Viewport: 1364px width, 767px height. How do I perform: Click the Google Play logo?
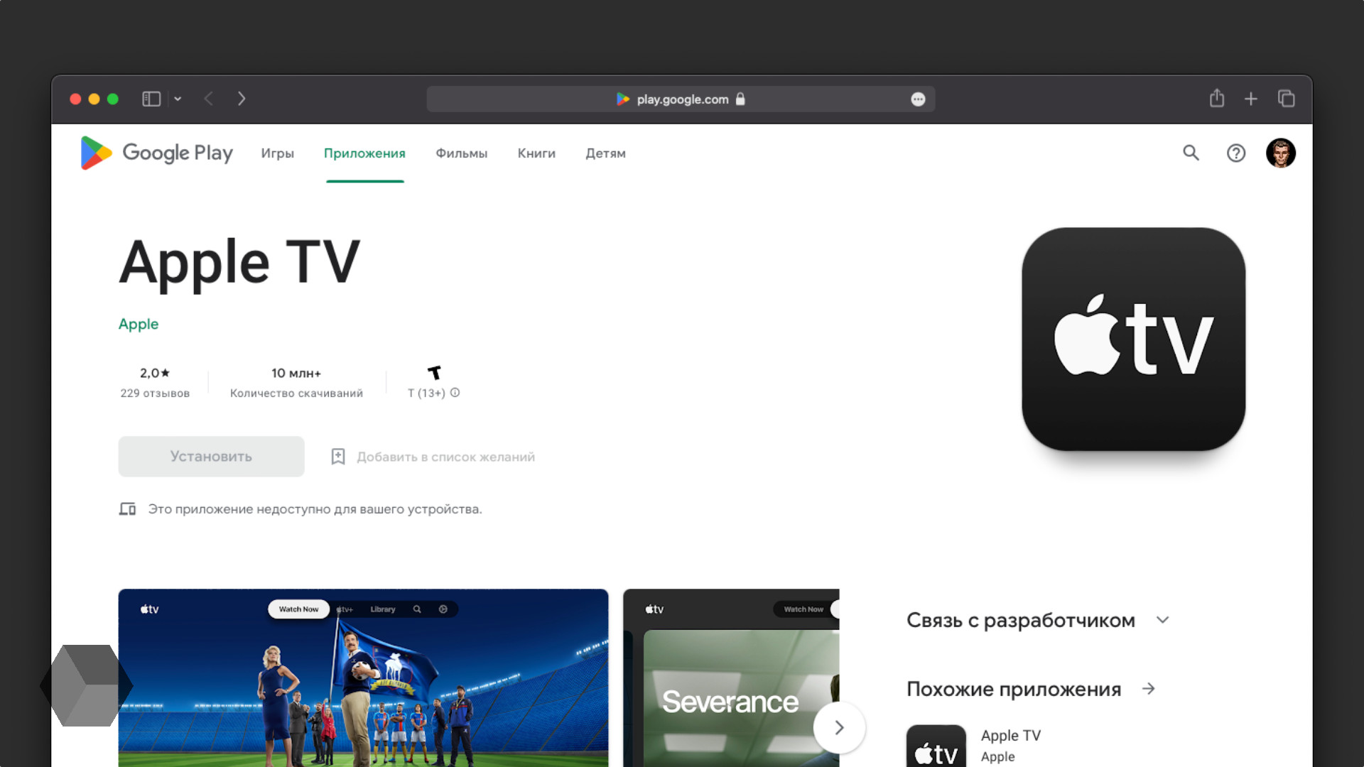pyautogui.click(x=156, y=153)
